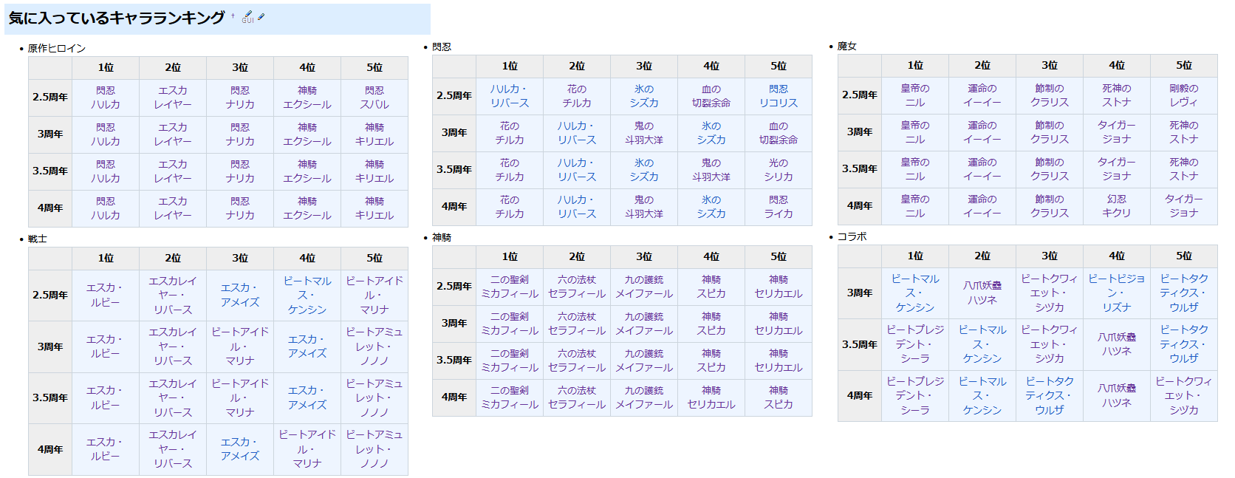Click エスカ・アメイズ in the 戦士 4周年 row
1235x478 pixels.
(x=240, y=449)
